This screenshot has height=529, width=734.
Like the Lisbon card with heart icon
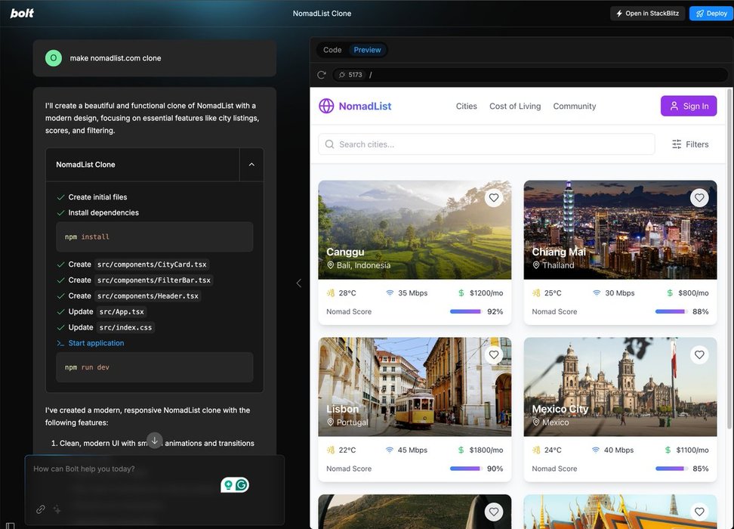pos(494,355)
